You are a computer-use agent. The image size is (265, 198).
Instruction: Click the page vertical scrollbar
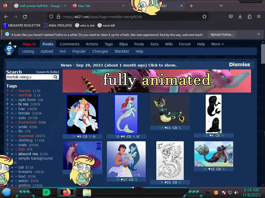(263, 54)
